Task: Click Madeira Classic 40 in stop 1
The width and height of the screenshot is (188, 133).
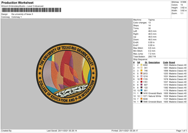Action: pos(178,65)
